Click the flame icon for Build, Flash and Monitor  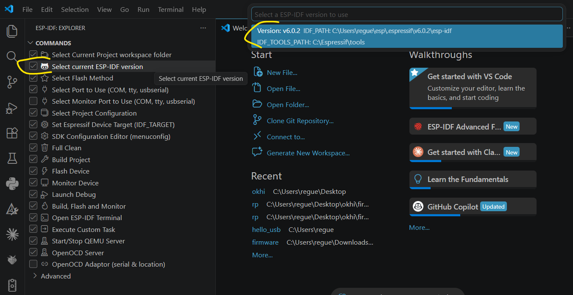pos(45,206)
